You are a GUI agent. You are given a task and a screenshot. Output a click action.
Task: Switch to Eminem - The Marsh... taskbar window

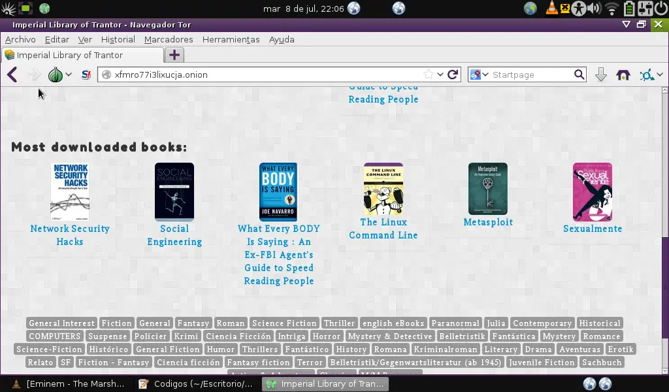click(x=68, y=384)
